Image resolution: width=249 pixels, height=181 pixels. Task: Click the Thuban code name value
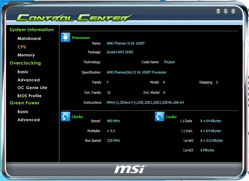(169, 62)
